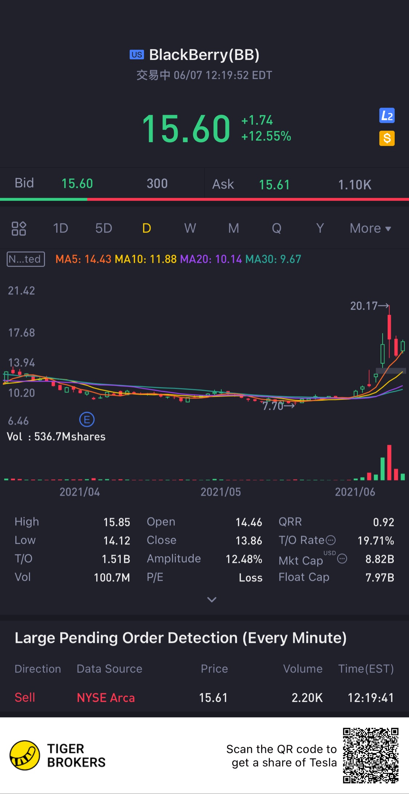The image size is (409, 794).
Task: Tap the 20.17 high price marker
Action: (x=369, y=306)
